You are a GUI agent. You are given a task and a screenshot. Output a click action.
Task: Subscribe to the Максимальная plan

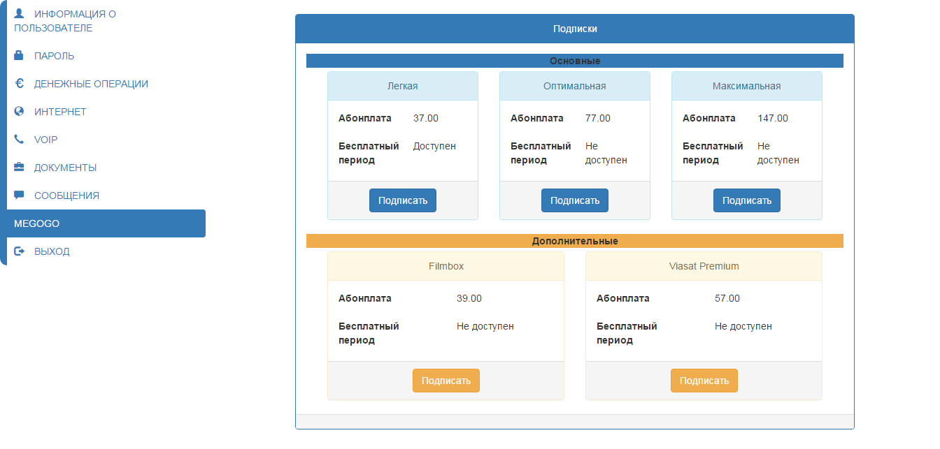tap(747, 200)
